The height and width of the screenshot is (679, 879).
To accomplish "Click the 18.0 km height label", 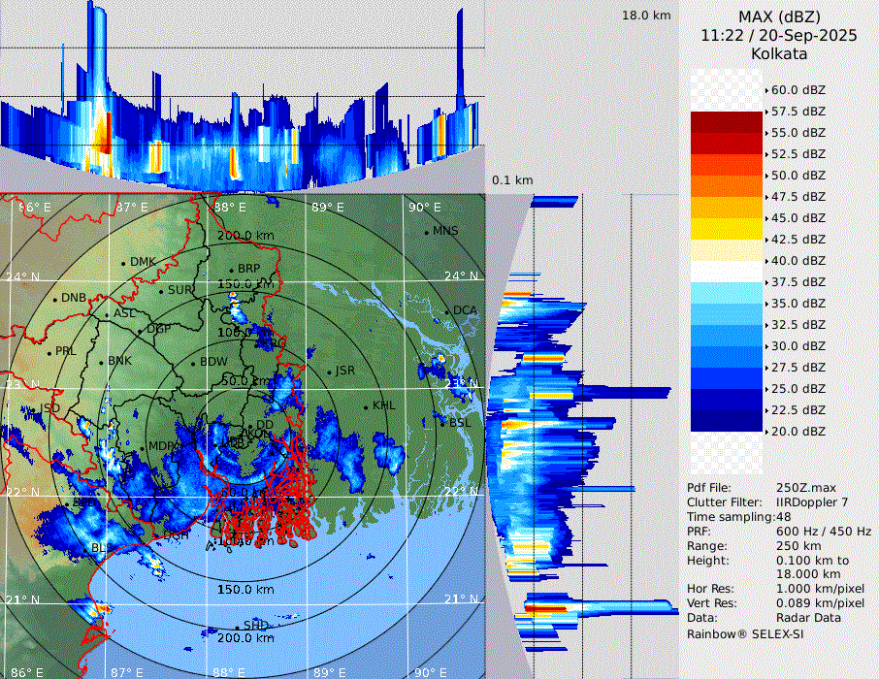I will 646,16.
